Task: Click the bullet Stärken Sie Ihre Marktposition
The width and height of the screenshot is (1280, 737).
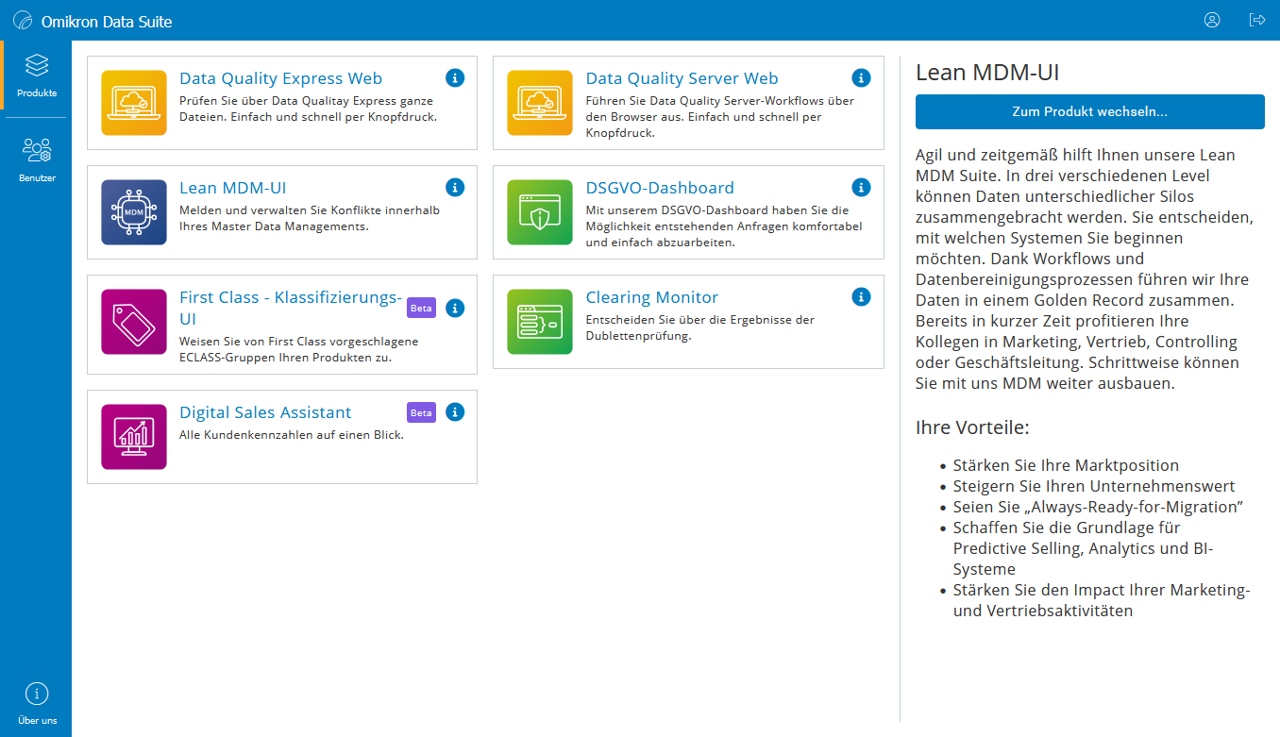Action: click(1066, 465)
